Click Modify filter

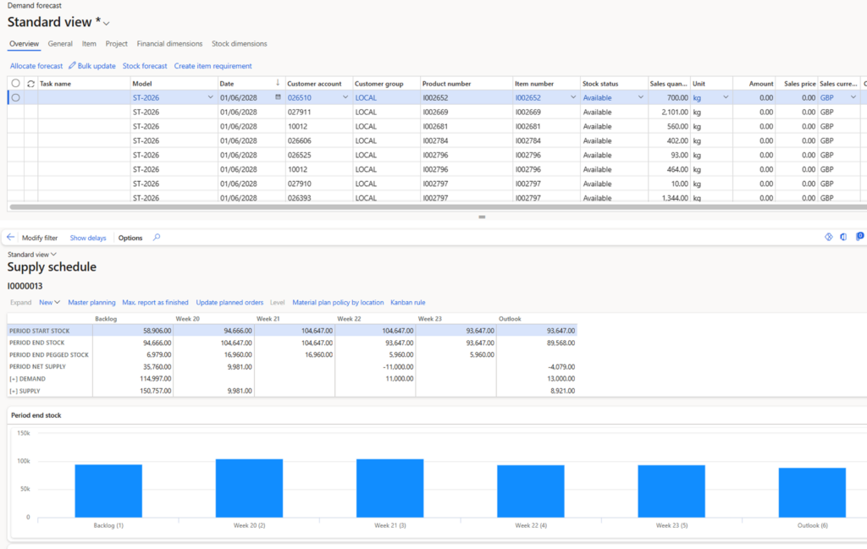(40, 238)
